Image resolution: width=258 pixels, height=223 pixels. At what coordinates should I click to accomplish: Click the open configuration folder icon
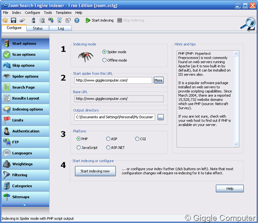[x=5, y=20]
